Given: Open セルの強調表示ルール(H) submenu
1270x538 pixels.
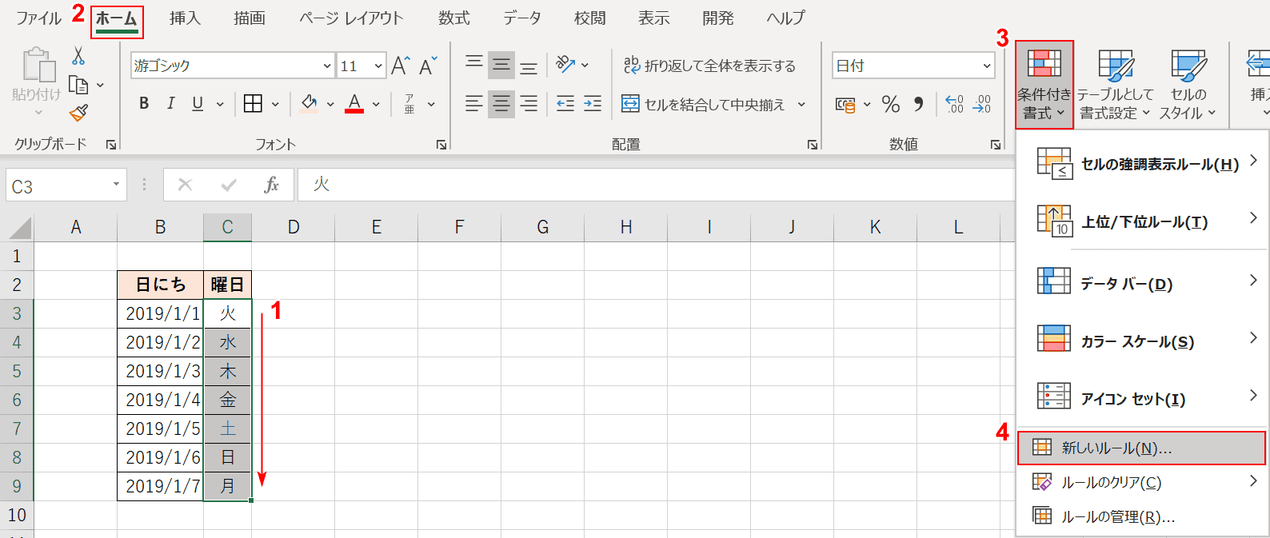Looking at the screenshot, I should pyautogui.click(x=1143, y=164).
